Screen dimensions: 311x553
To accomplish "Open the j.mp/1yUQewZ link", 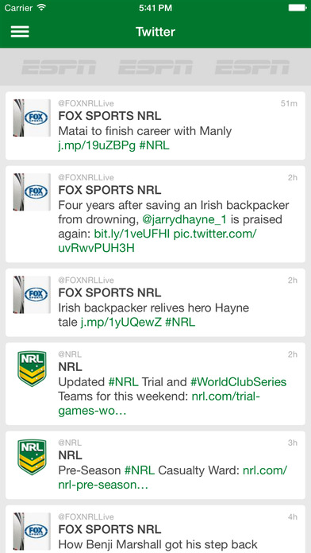I will pyautogui.click(x=121, y=323).
